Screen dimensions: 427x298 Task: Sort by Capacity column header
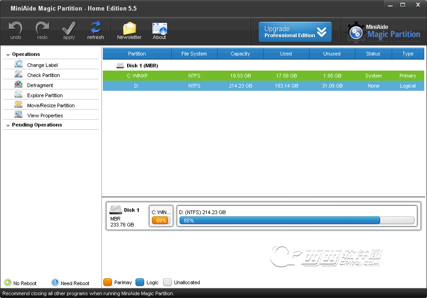(x=240, y=54)
